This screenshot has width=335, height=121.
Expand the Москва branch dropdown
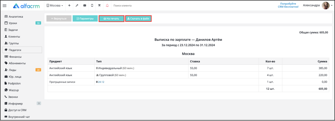[x=55, y=6]
